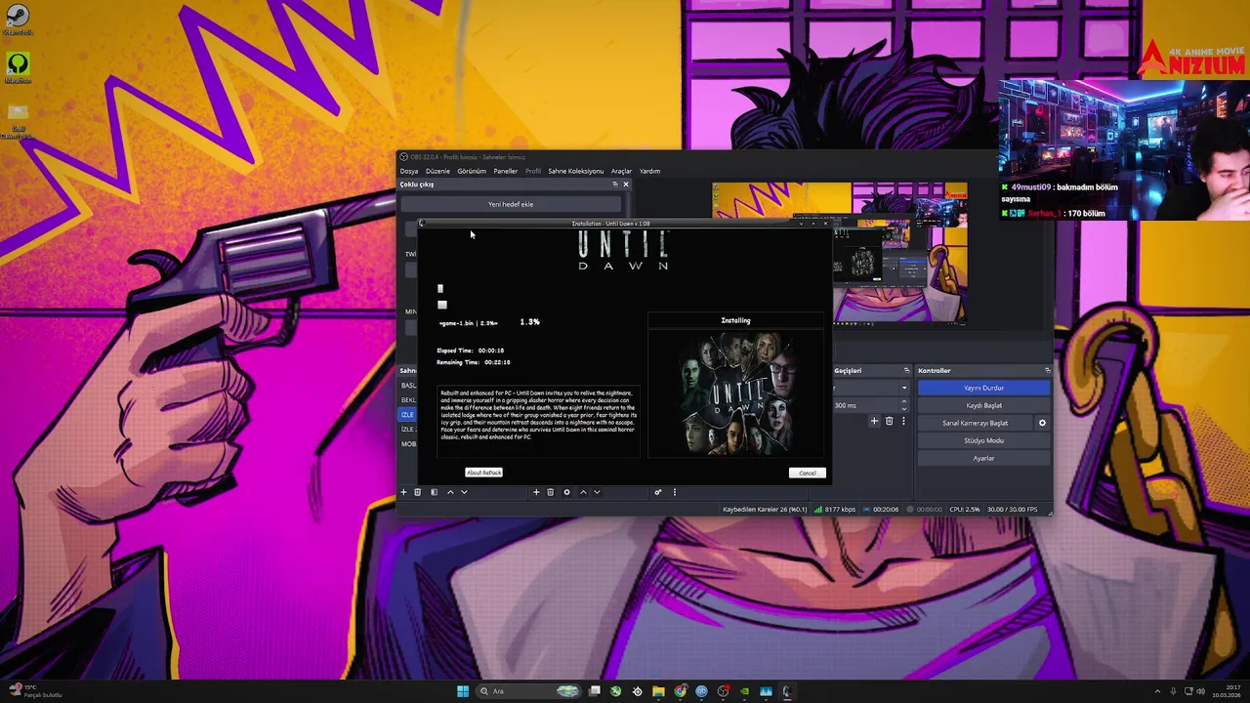
Task: Move source up in Sources toolbar
Action: pyautogui.click(x=583, y=492)
